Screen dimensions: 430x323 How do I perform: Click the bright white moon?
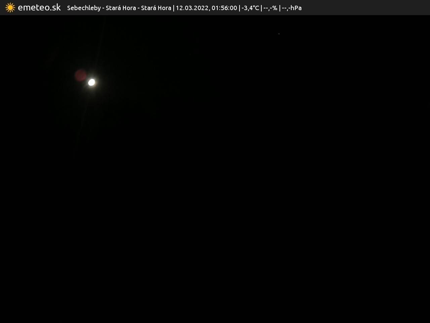pos(91,82)
